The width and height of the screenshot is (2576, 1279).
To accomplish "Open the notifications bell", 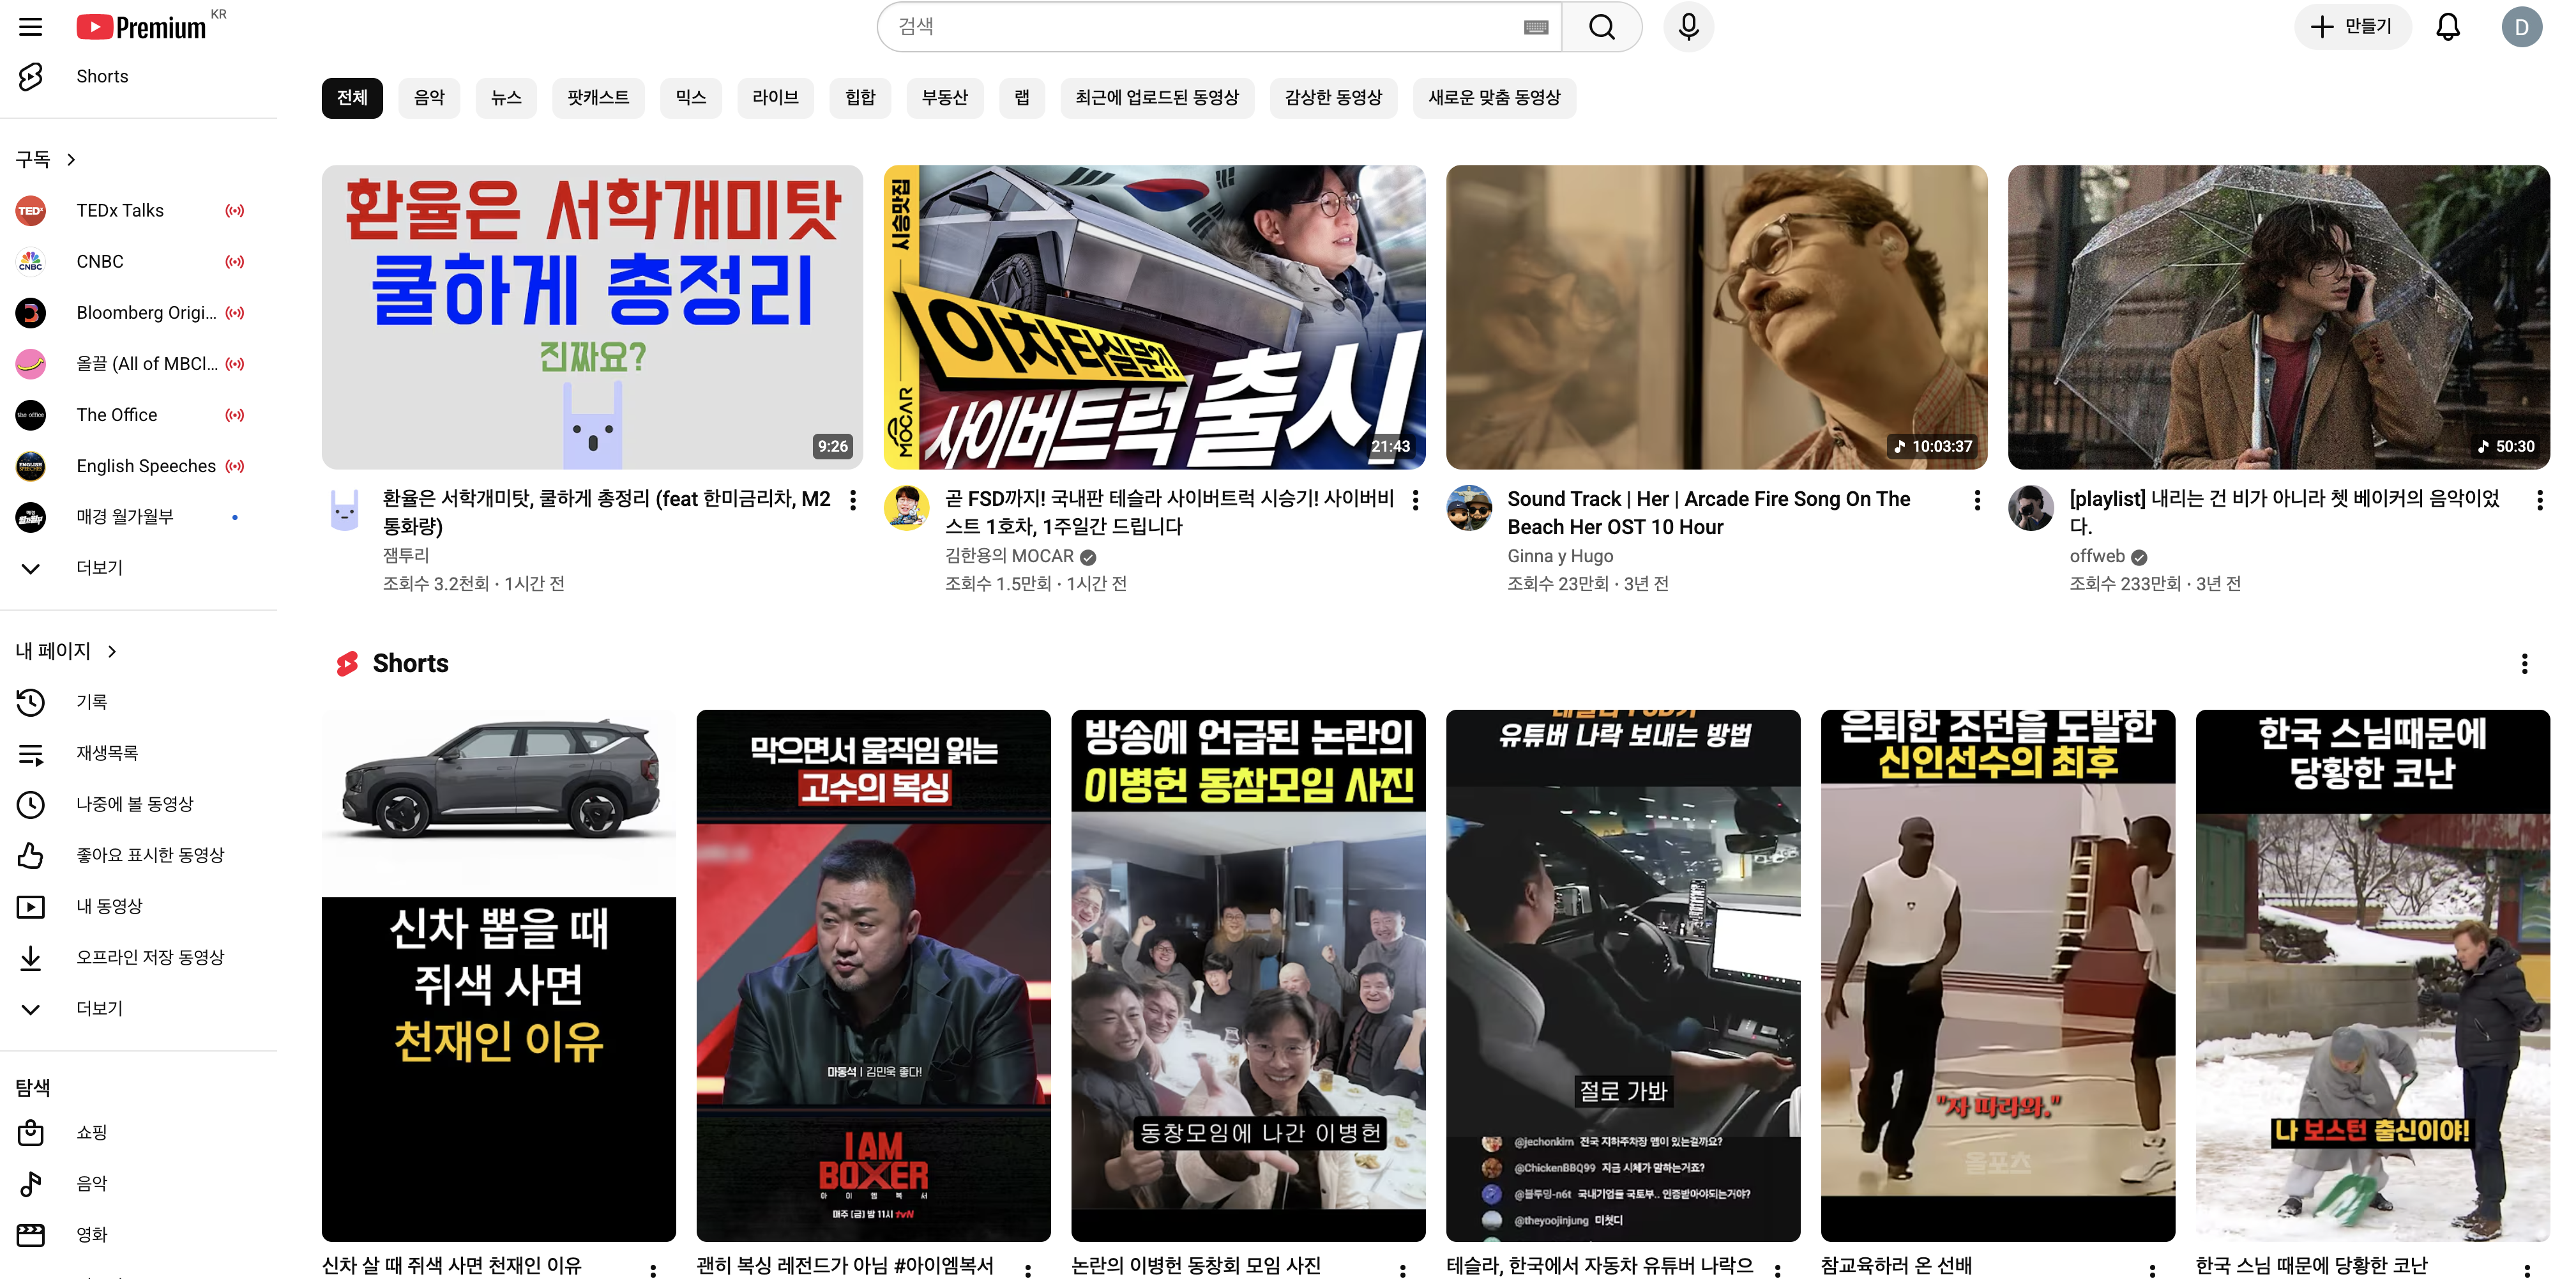I will (x=2447, y=27).
